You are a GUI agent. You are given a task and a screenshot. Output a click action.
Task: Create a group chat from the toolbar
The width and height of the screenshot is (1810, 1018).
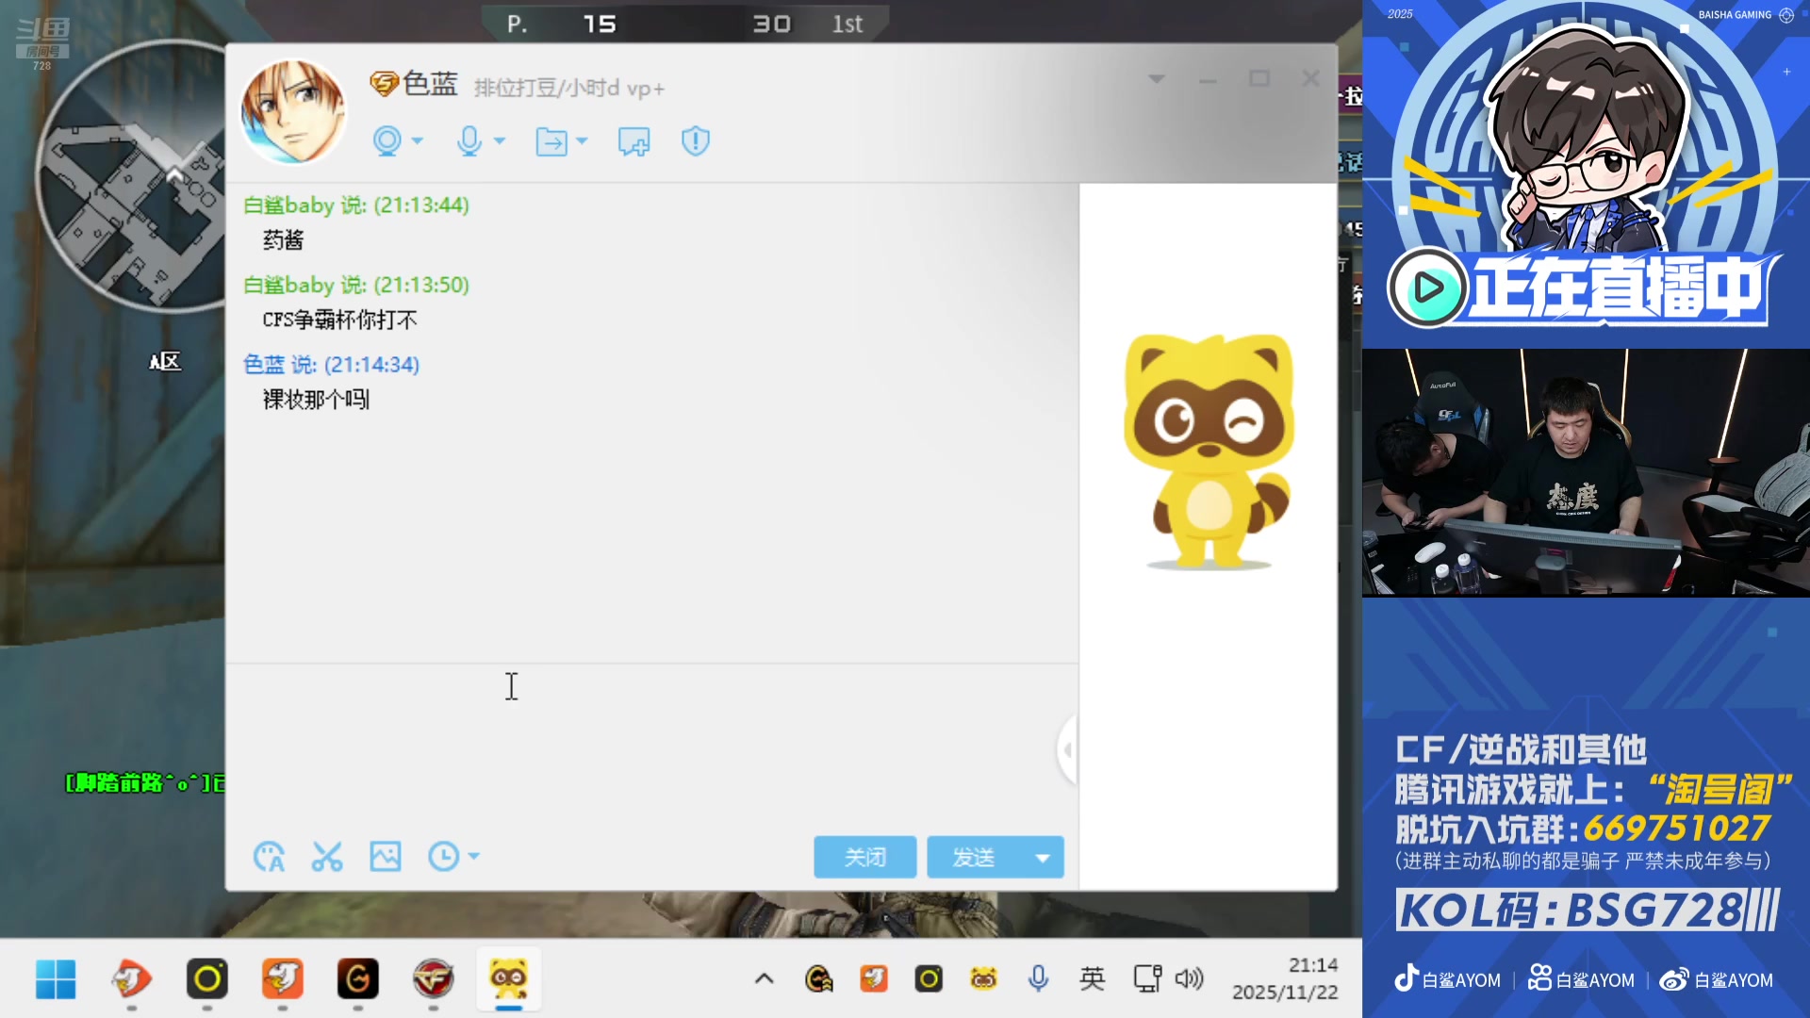click(633, 140)
